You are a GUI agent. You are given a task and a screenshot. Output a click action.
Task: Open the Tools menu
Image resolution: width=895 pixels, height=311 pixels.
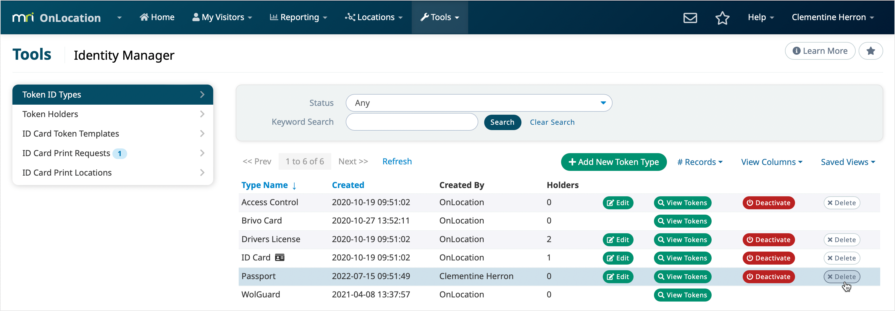440,17
